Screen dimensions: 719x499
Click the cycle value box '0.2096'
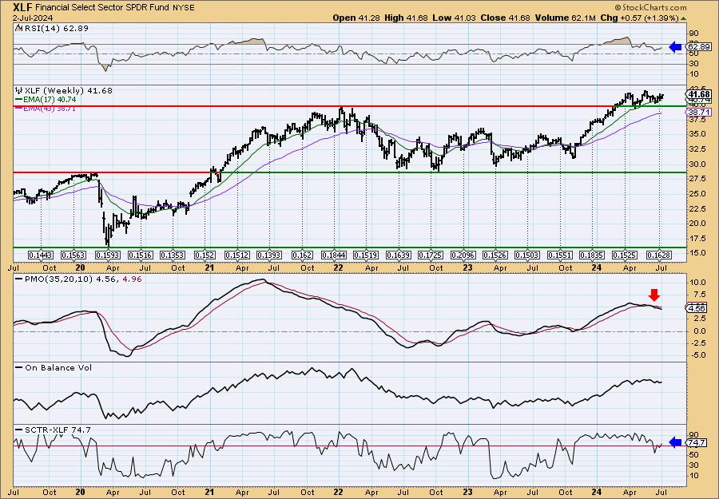tap(463, 255)
